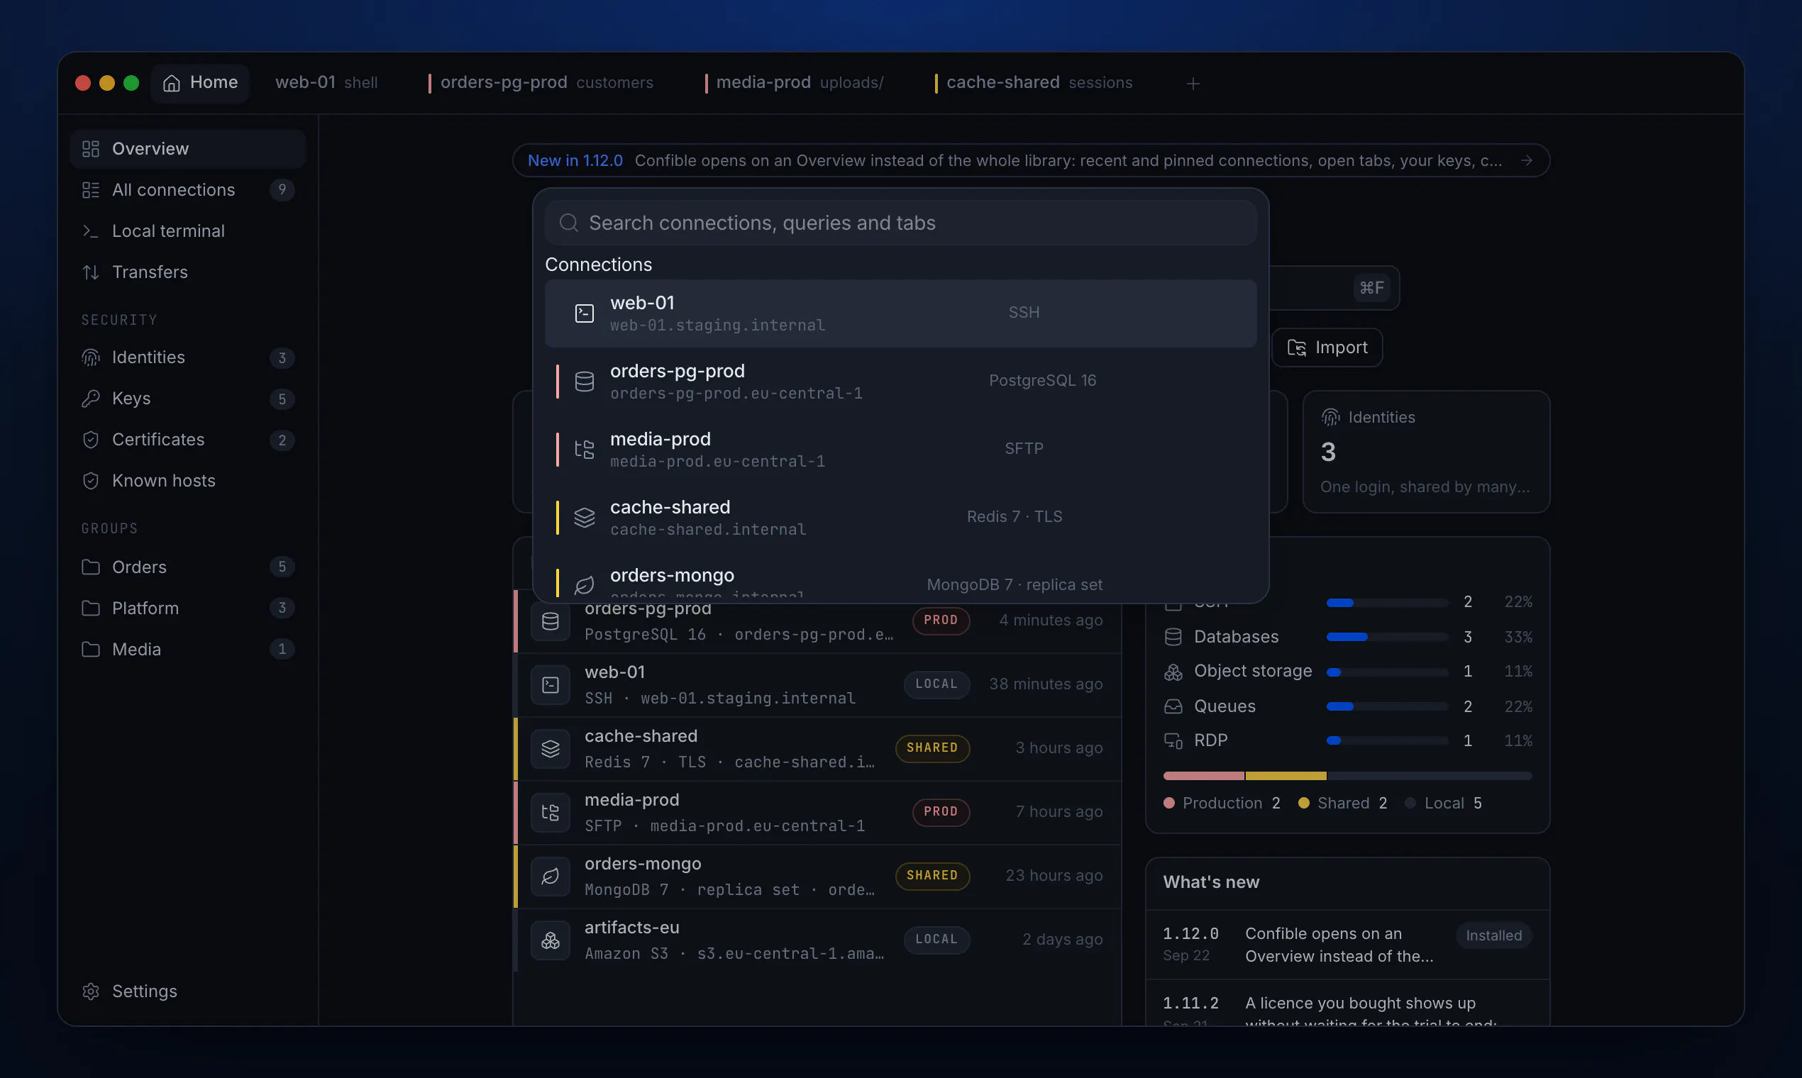Click the media-prod SFTP icon in search results
The image size is (1802, 1078).
click(x=584, y=450)
